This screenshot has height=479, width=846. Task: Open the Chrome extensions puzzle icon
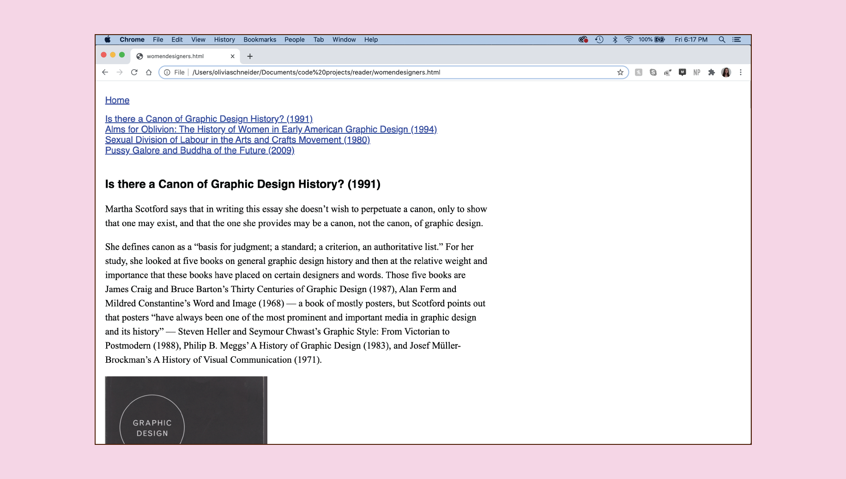(711, 72)
